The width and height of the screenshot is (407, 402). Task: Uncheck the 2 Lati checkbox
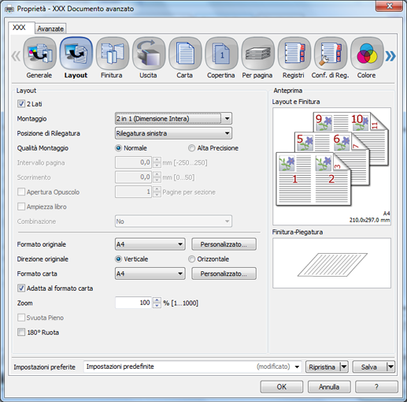[21, 104]
